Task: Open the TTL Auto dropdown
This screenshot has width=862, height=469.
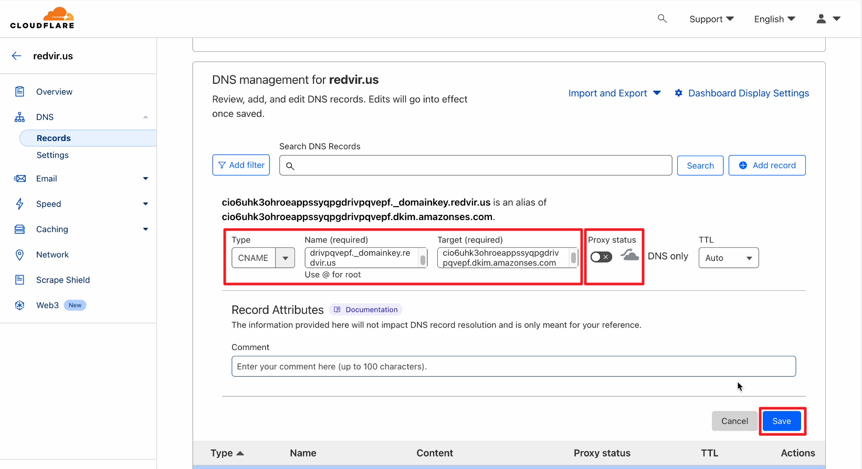Action: point(728,258)
